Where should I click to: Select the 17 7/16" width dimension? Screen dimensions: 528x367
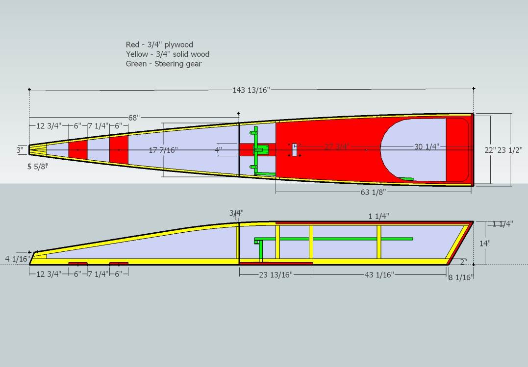163,150
